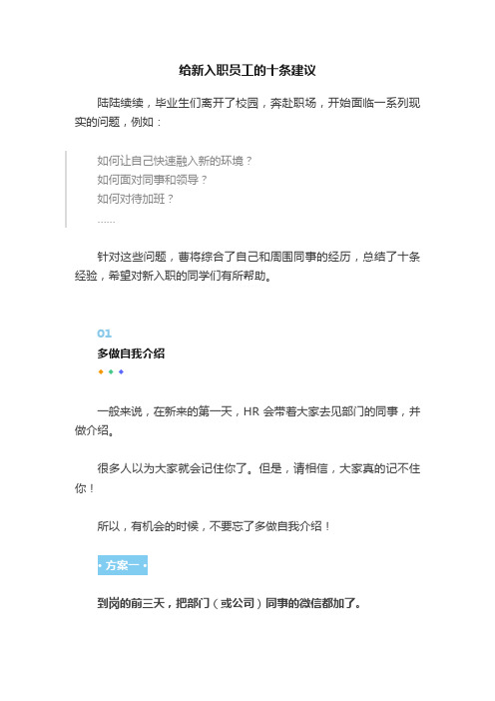
Task: Click the paragraph starting with 陆陆续续
Action: coord(247,112)
